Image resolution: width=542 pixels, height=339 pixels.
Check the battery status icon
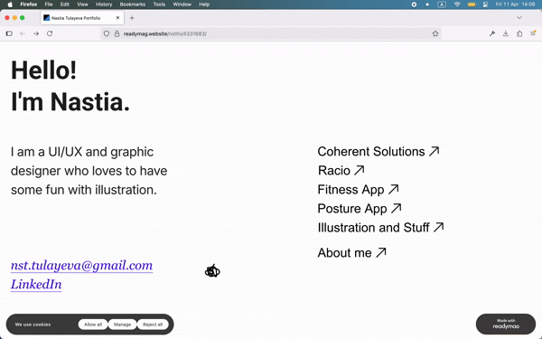click(x=472, y=5)
